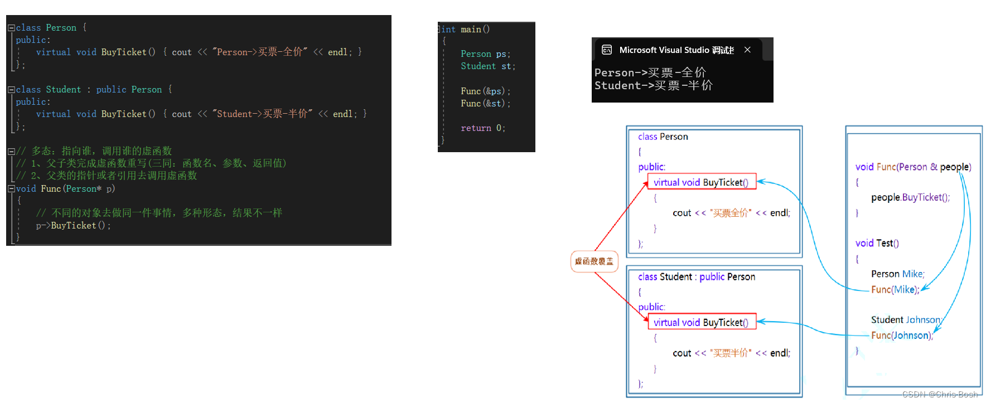Click the 'Person->买票-全价' console output line
Viewport: 986px width, 403px height.
650,72
